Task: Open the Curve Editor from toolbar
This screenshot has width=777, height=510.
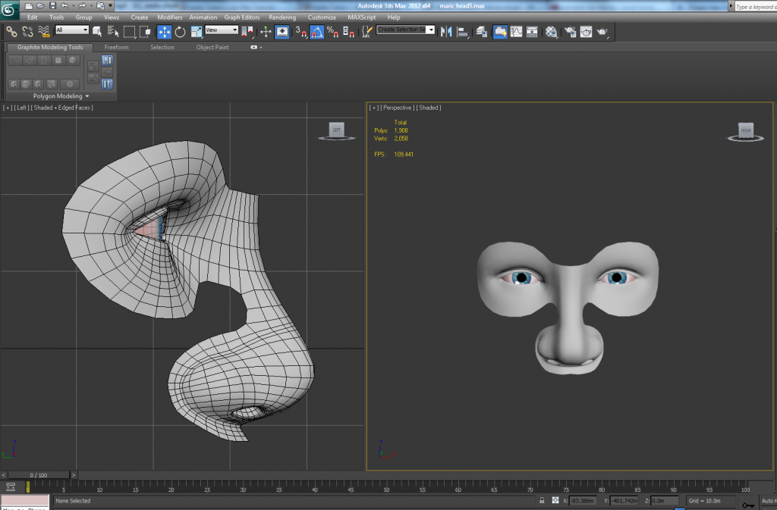Action: (x=517, y=31)
